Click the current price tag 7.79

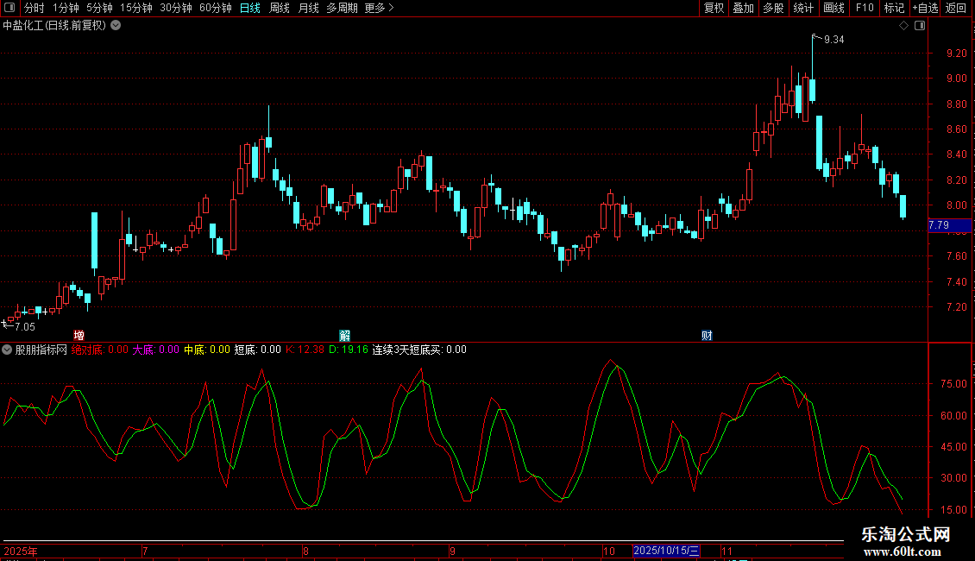tap(949, 225)
